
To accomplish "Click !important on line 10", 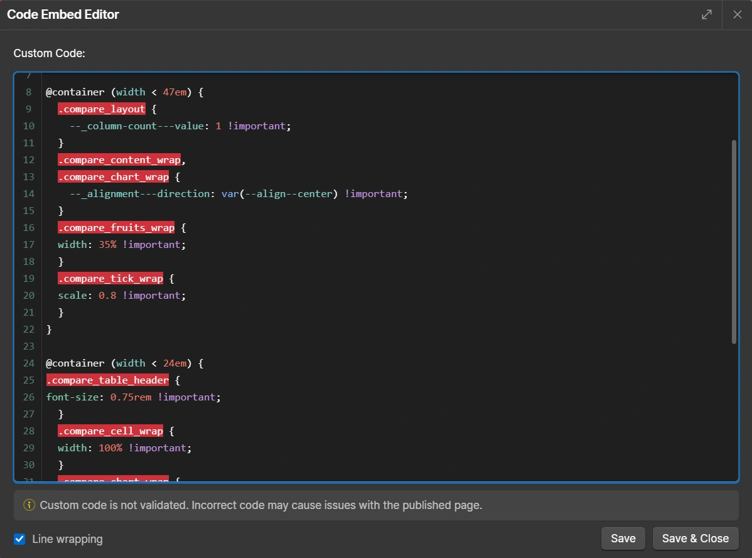I will click(257, 126).
